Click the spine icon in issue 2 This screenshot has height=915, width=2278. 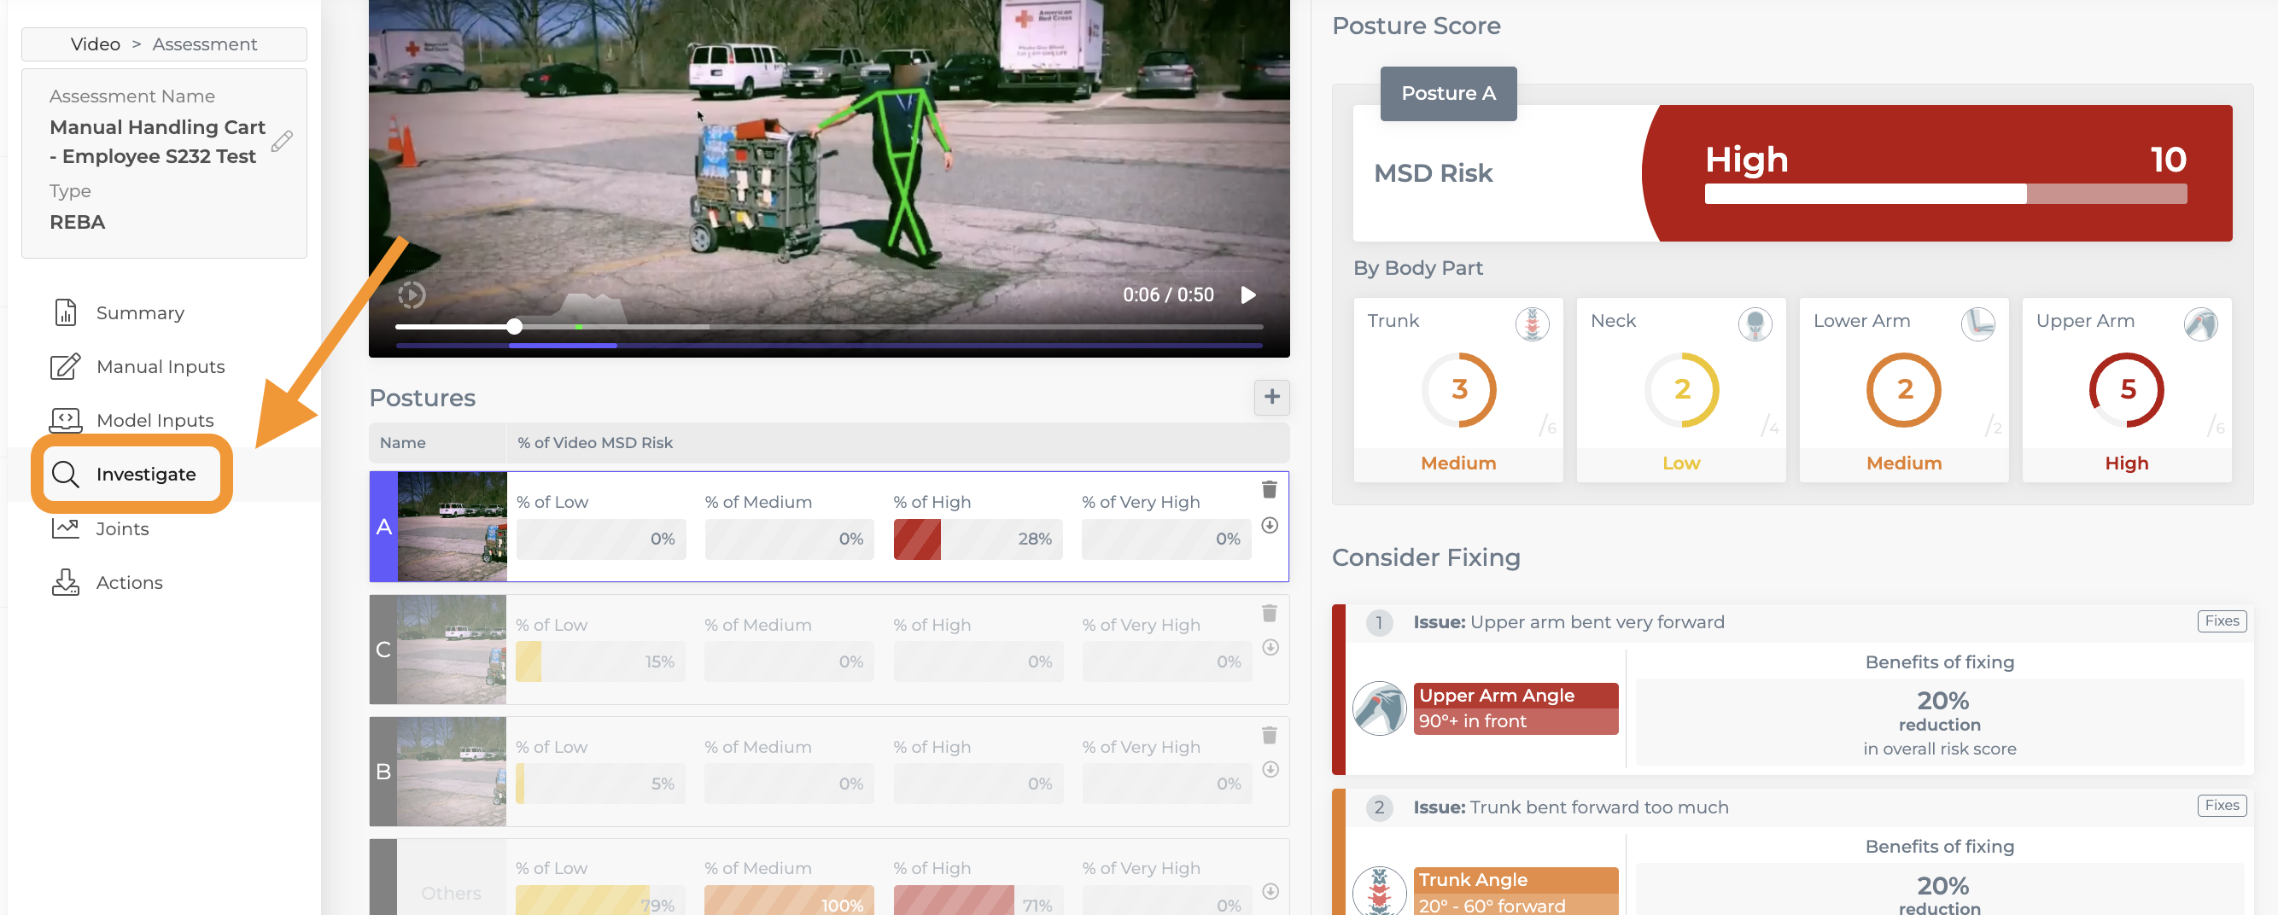[x=1380, y=891]
